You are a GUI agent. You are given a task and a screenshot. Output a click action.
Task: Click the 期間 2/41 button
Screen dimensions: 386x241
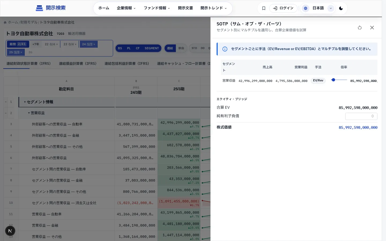[18, 44]
